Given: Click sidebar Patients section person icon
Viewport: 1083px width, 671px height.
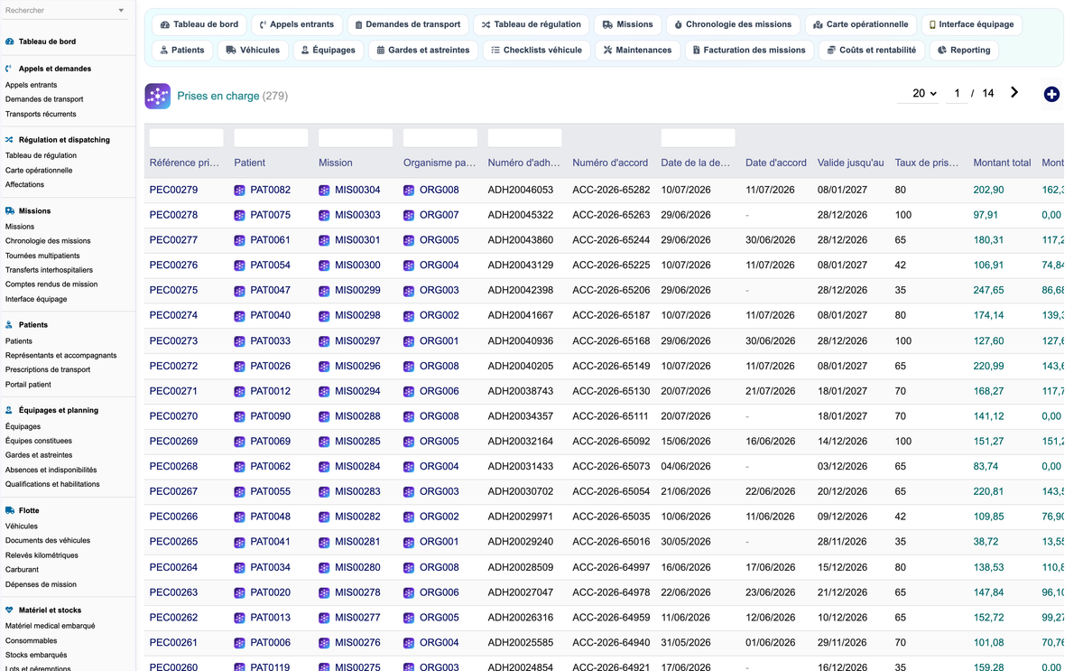Looking at the screenshot, I should [9, 324].
